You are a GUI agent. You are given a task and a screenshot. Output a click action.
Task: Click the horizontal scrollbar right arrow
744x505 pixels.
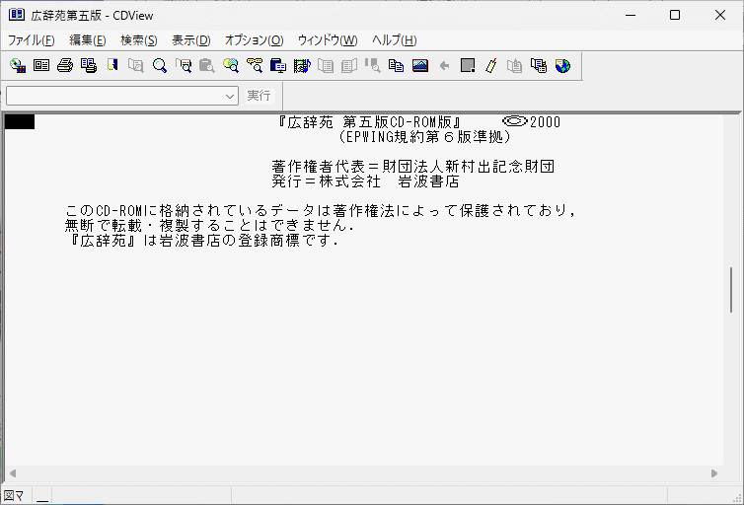coord(714,473)
